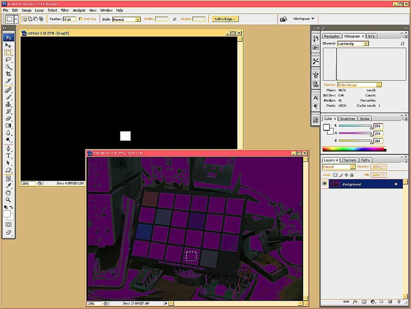
Task: Select the Hand tool
Action: pos(9,193)
